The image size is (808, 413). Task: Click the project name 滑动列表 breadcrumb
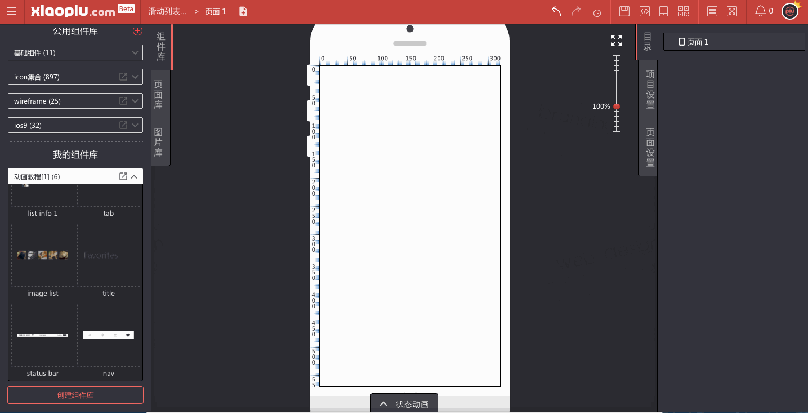pyautogui.click(x=168, y=11)
